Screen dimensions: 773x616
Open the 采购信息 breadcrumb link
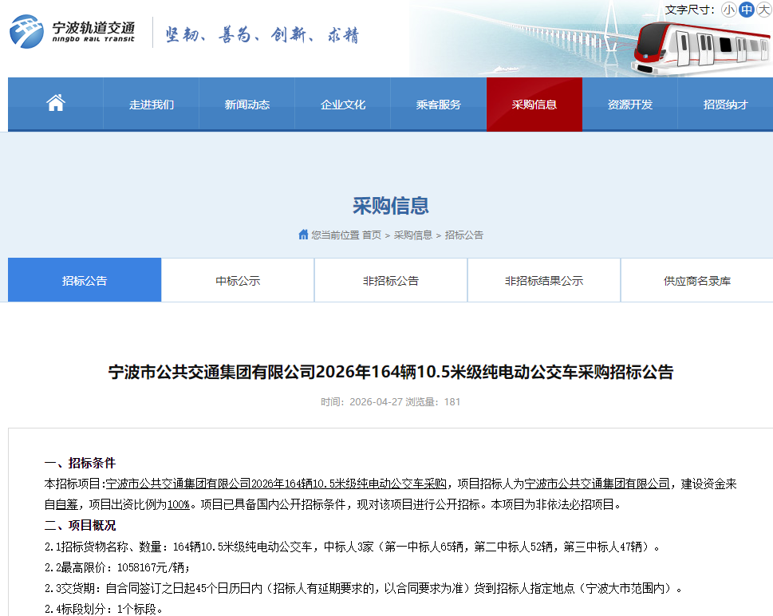tap(413, 235)
